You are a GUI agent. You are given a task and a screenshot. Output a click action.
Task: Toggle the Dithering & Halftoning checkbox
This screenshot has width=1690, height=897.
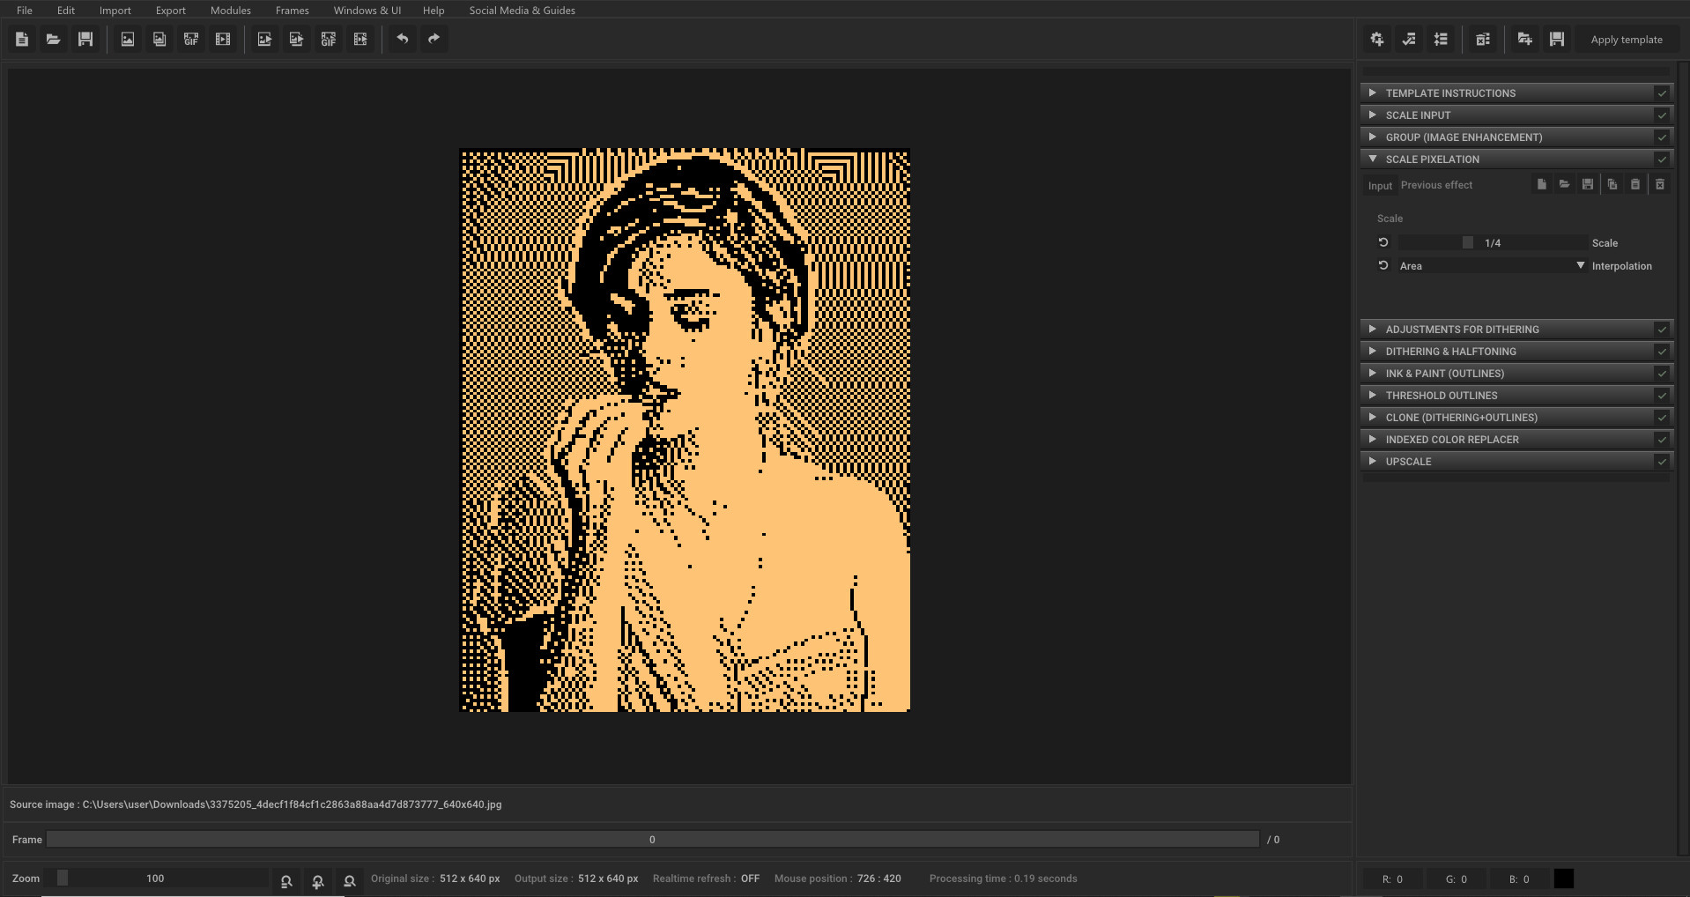click(1662, 351)
